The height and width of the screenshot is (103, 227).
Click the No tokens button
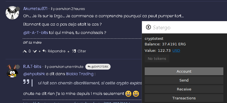coord(157,58)
